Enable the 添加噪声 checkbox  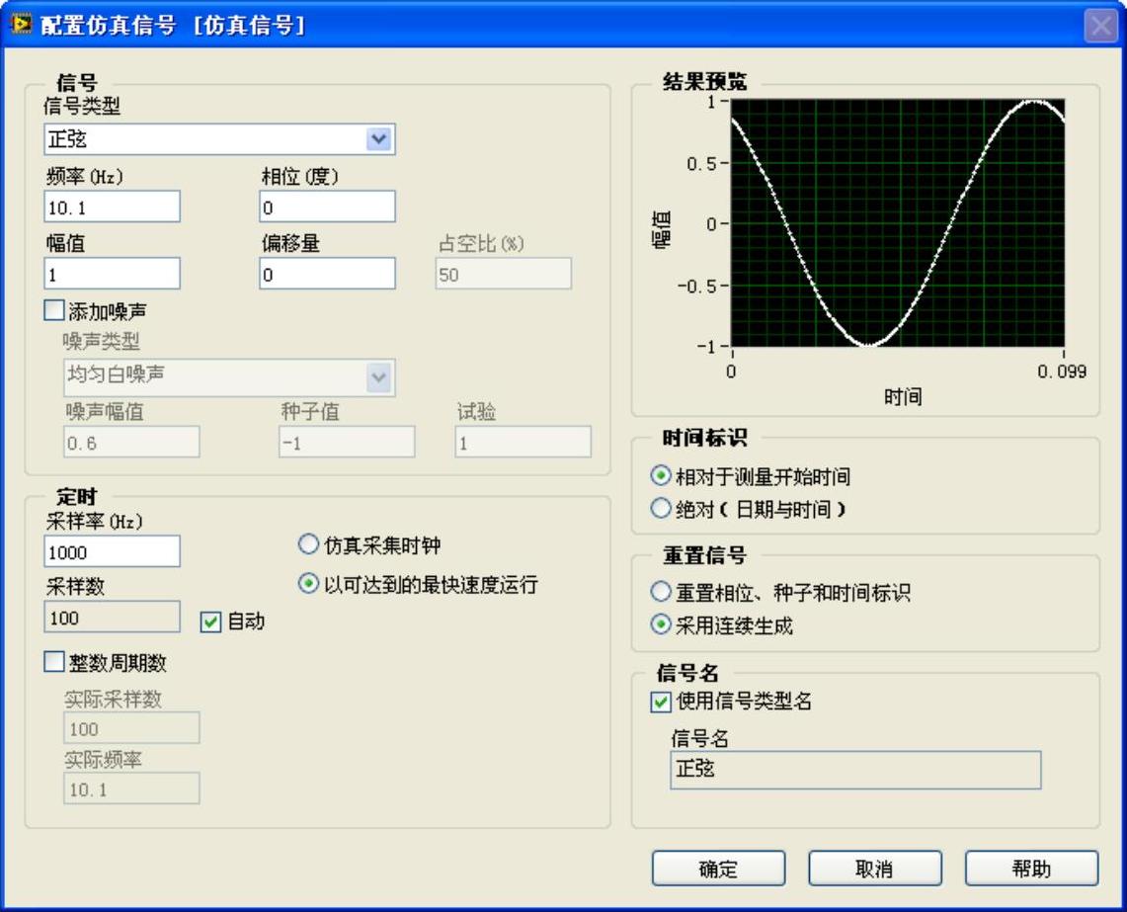click(54, 310)
